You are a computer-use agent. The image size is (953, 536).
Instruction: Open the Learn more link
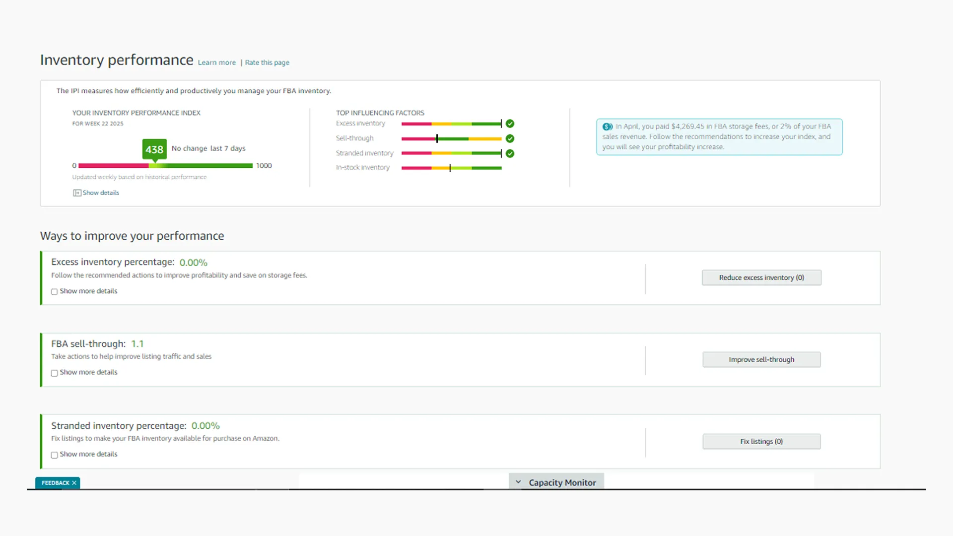coord(217,63)
